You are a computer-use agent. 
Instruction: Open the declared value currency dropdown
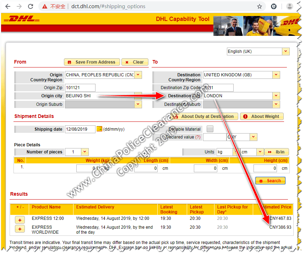pos(253,137)
